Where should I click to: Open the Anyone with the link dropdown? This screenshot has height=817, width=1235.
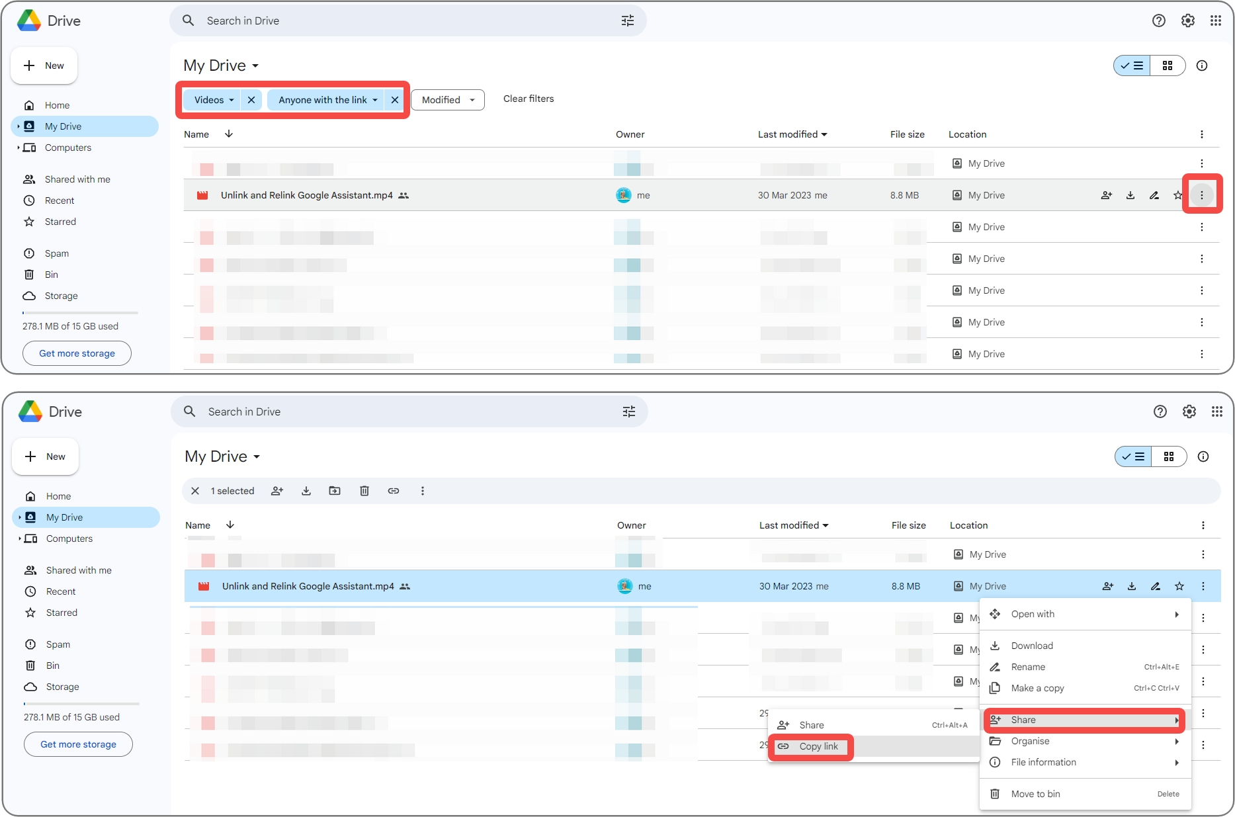[327, 100]
